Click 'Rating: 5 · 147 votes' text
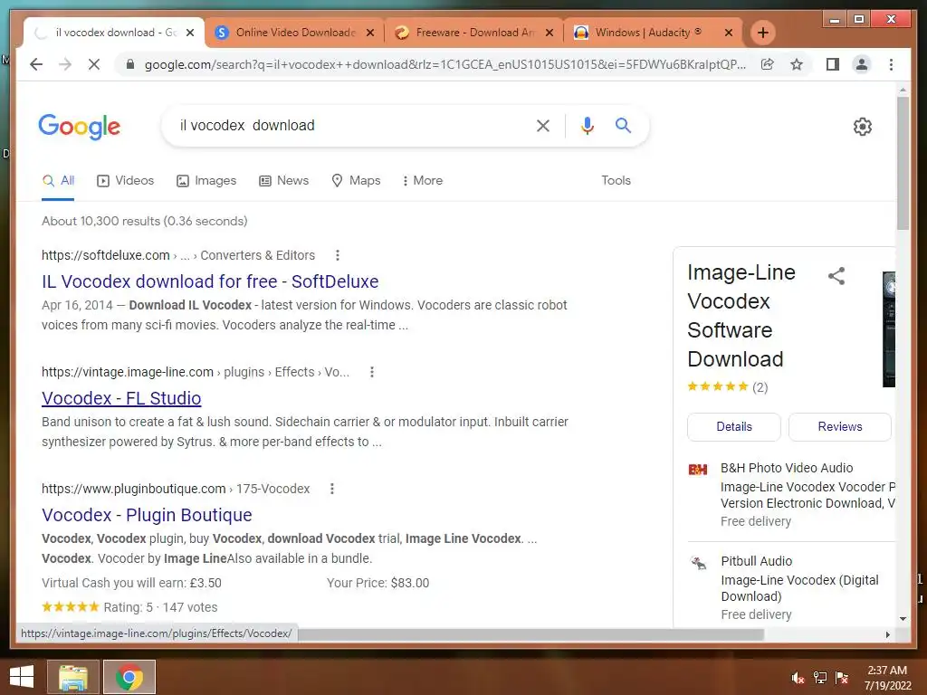The height and width of the screenshot is (695, 927). coord(160,607)
